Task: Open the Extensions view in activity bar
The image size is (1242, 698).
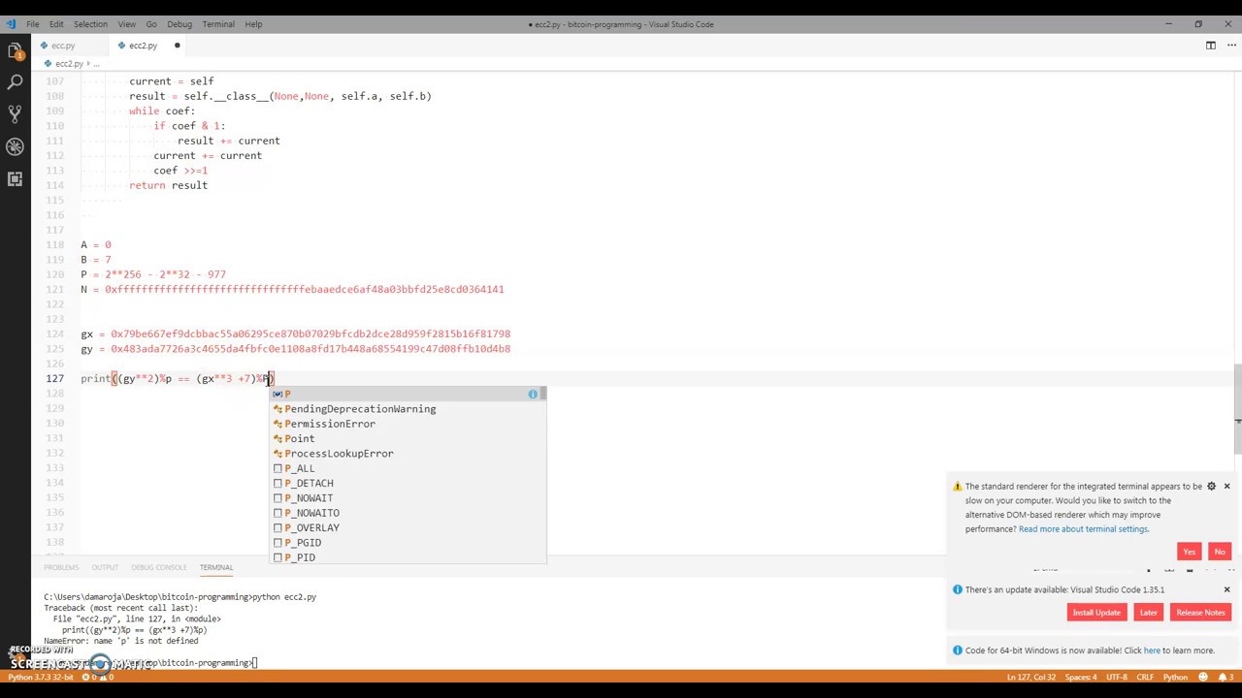Action: coord(15,178)
